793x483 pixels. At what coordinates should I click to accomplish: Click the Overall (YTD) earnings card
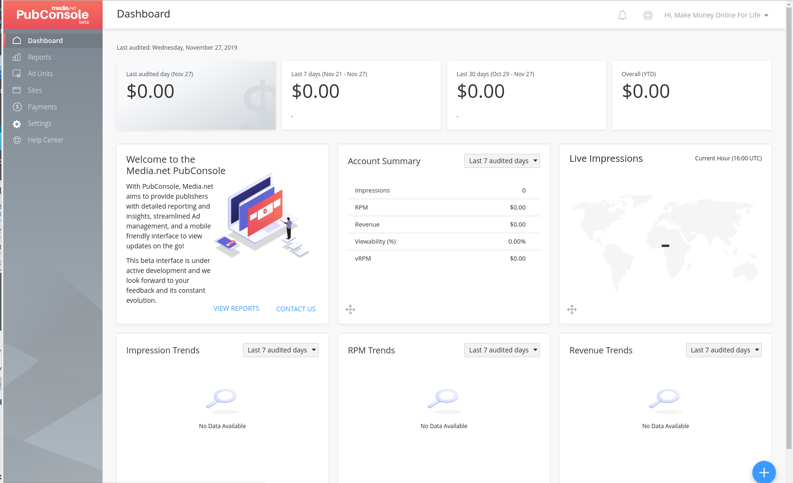[691, 95]
